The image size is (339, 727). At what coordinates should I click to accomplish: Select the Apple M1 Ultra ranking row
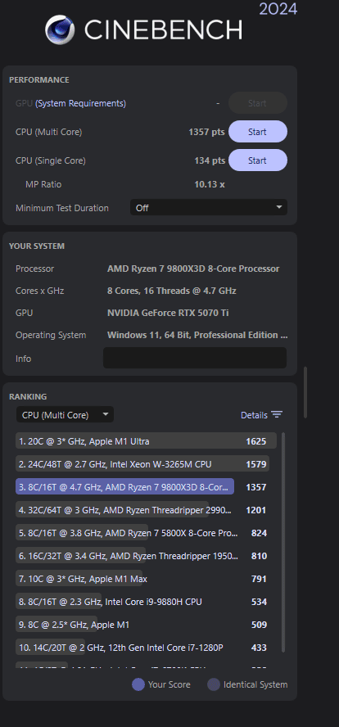click(x=146, y=441)
